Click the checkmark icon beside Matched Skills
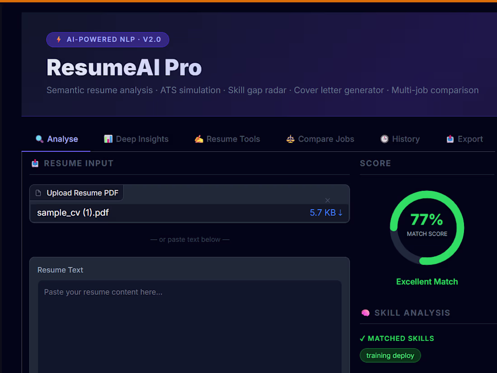Viewport: 497px width, 373px height. [362, 339]
